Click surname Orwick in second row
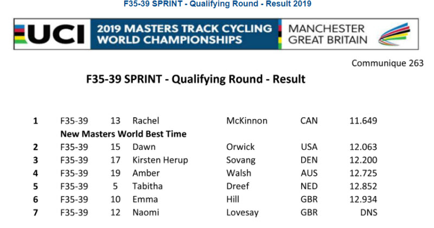Image resolution: width=434 pixels, height=228 pixels. point(240,147)
